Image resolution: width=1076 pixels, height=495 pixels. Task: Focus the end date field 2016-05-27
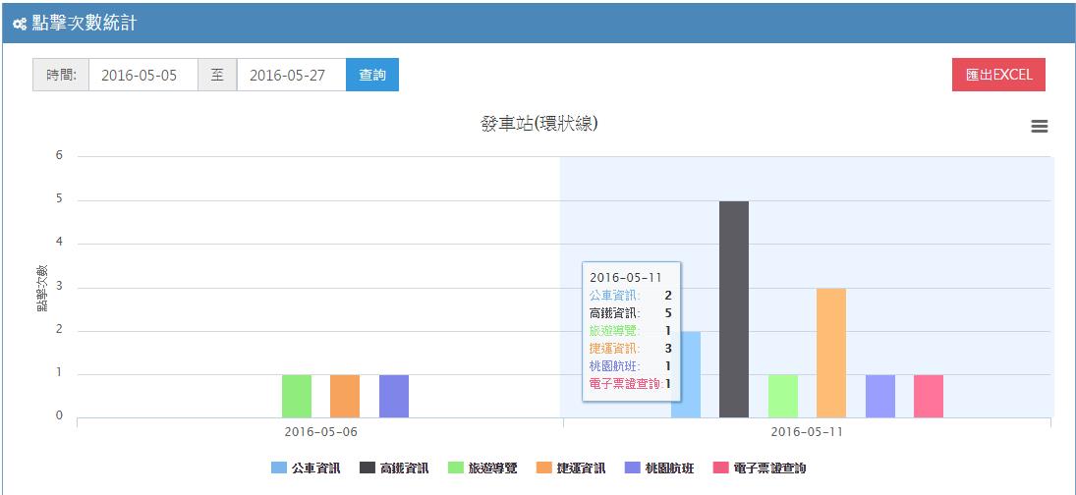click(x=292, y=75)
